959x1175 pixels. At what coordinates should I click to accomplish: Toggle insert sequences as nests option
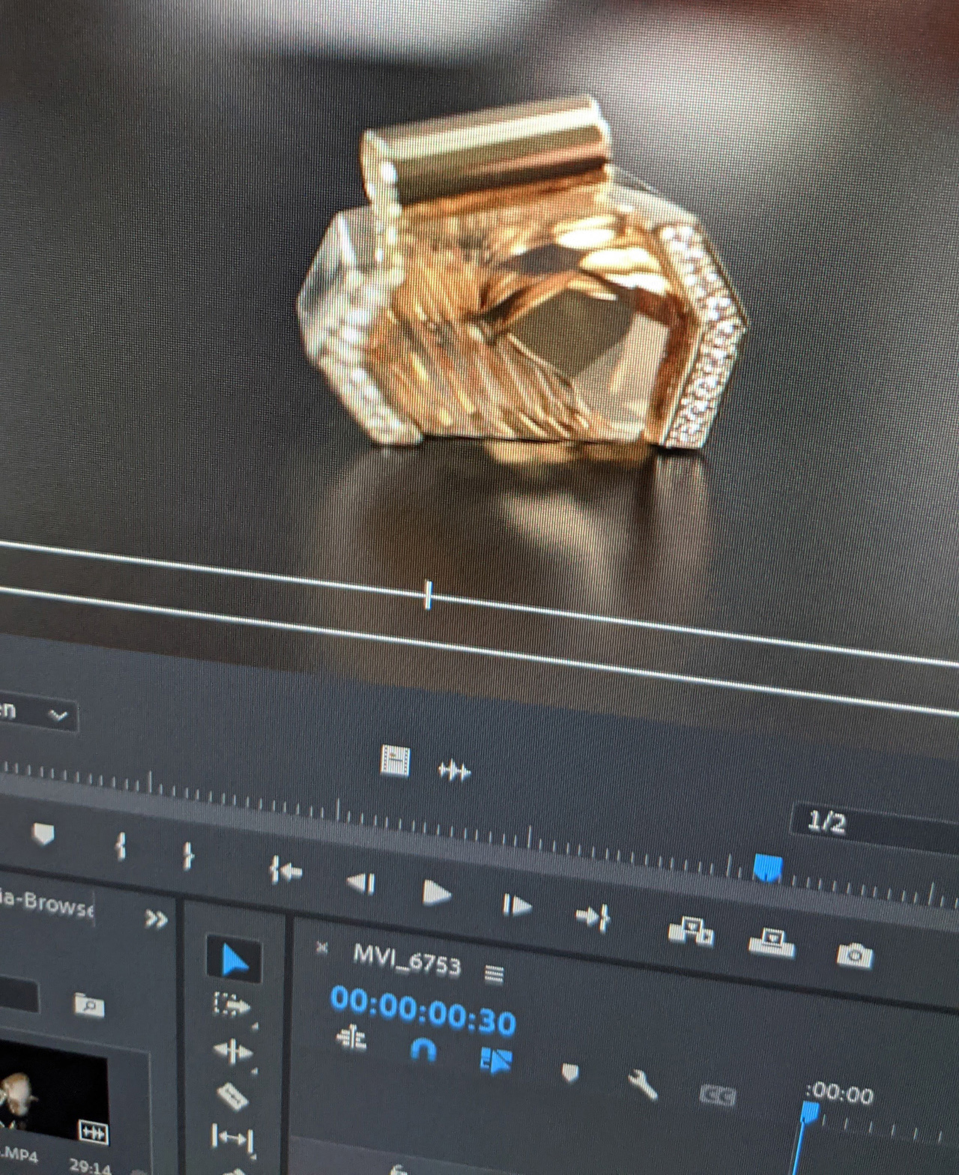point(352,1038)
